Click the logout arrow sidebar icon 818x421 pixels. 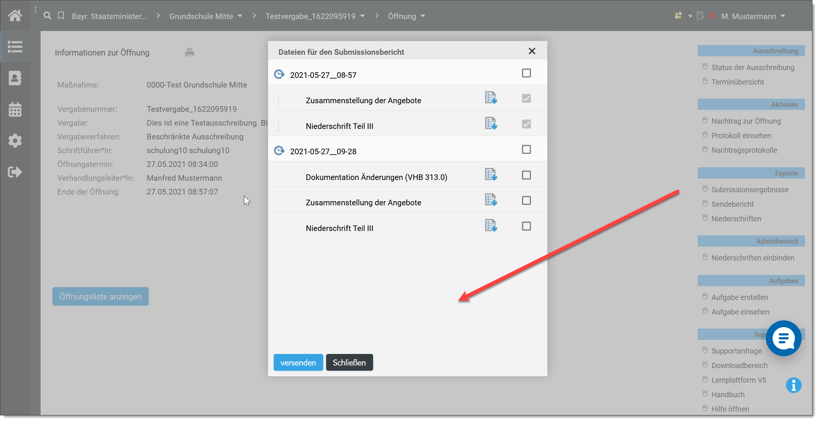click(x=15, y=172)
